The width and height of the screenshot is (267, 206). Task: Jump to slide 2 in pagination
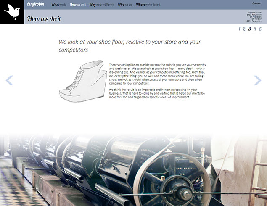coord(244,29)
